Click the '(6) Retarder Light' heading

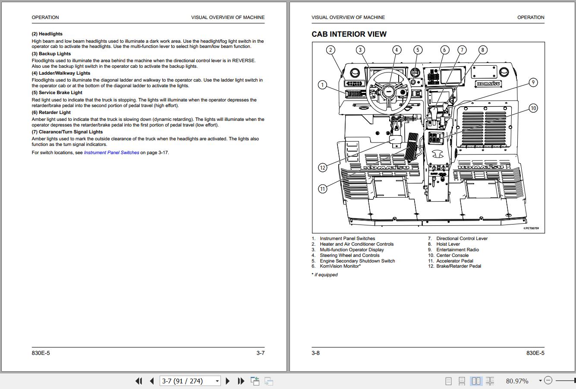click(x=51, y=112)
